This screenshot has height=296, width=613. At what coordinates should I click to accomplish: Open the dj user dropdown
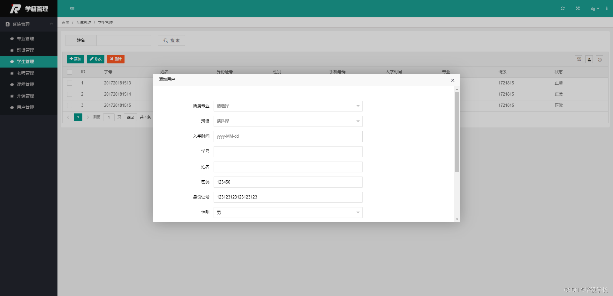(x=595, y=9)
